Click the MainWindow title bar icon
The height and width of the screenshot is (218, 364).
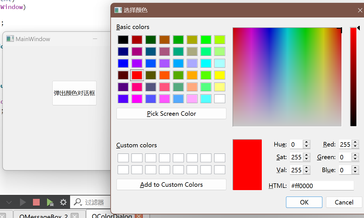pos(10,39)
